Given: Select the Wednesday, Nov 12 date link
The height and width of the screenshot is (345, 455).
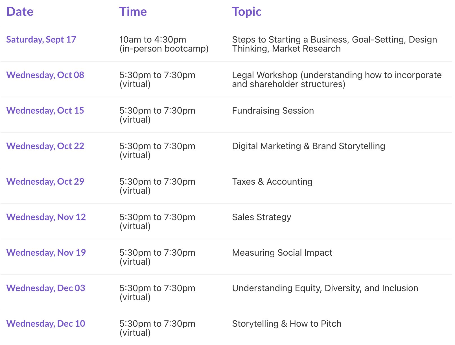Looking at the screenshot, I should (46, 217).
